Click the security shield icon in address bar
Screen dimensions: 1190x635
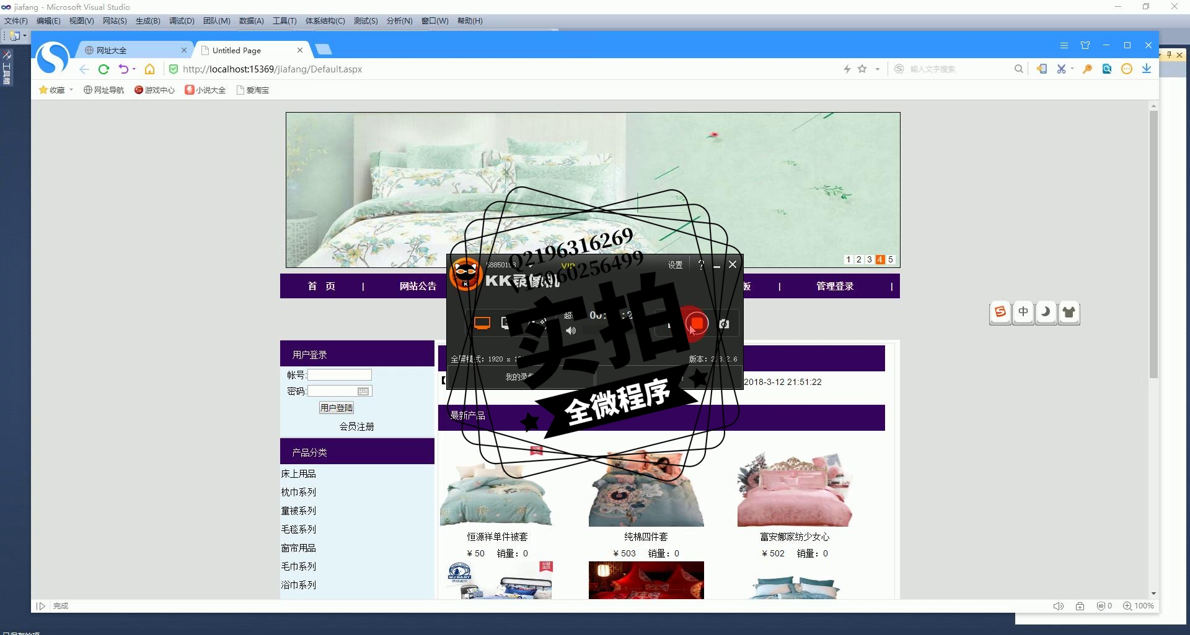174,69
